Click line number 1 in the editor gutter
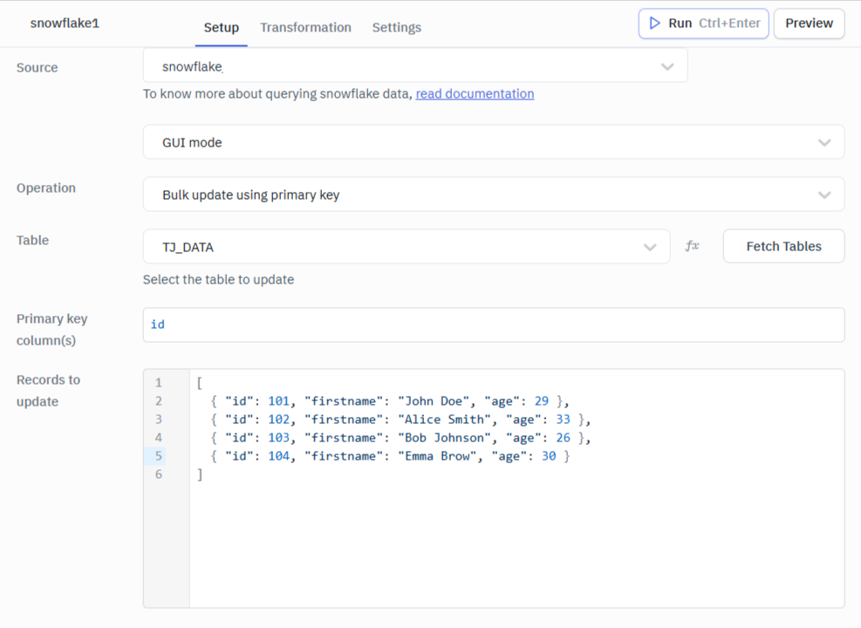 pyautogui.click(x=158, y=383)
